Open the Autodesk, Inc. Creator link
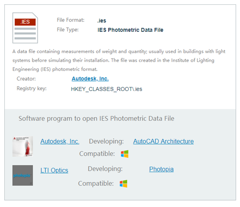 click(90, 79)
